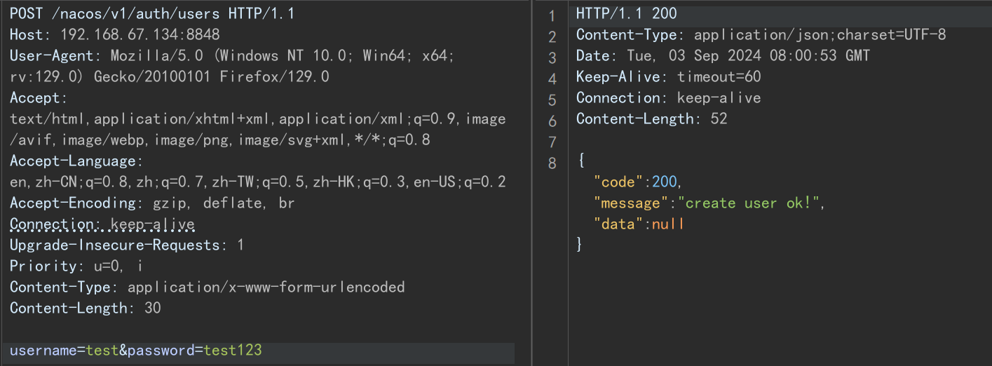Click line number 8 in response gutter
The width and height of the screenshot is (992, 366).
tap(552, 163)
